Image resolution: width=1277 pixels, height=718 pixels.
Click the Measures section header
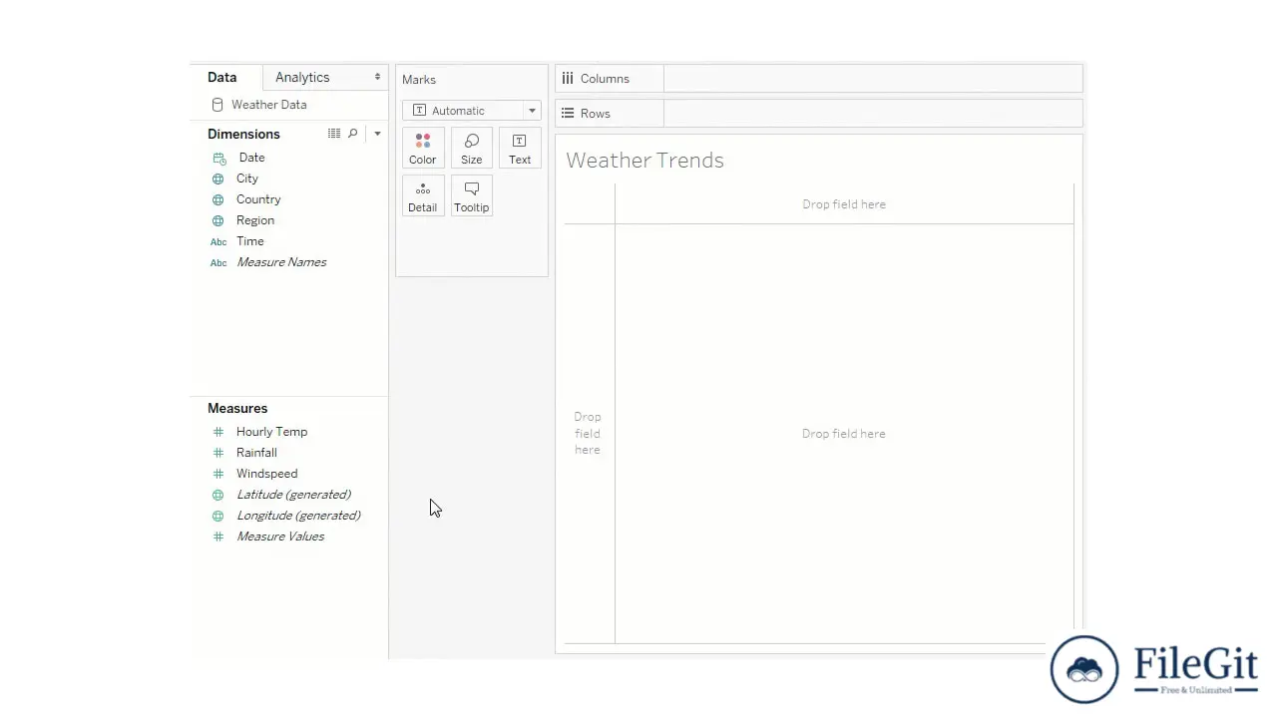pos(237,408)
